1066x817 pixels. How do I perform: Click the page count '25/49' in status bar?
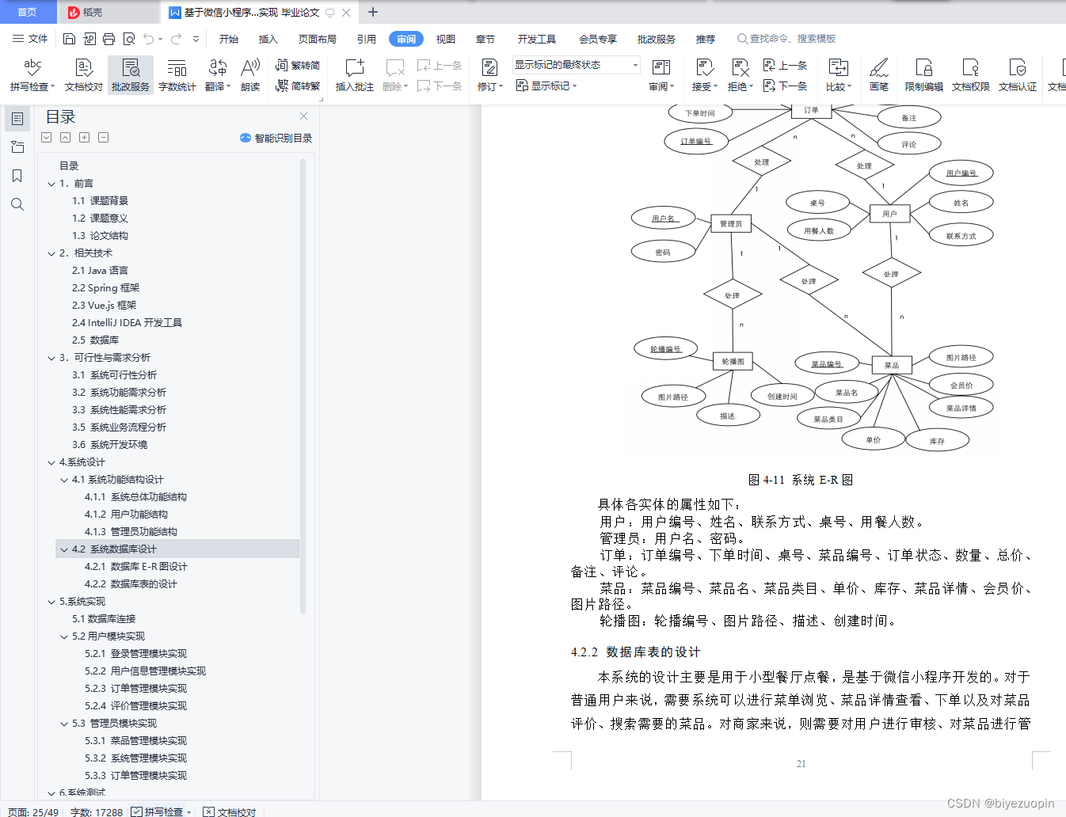[x=33, y=811]
